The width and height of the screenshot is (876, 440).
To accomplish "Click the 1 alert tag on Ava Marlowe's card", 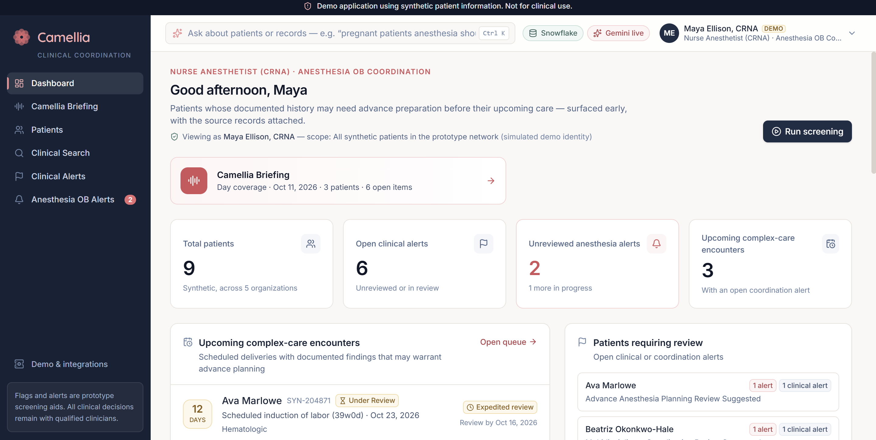I will tap(762, 386).
